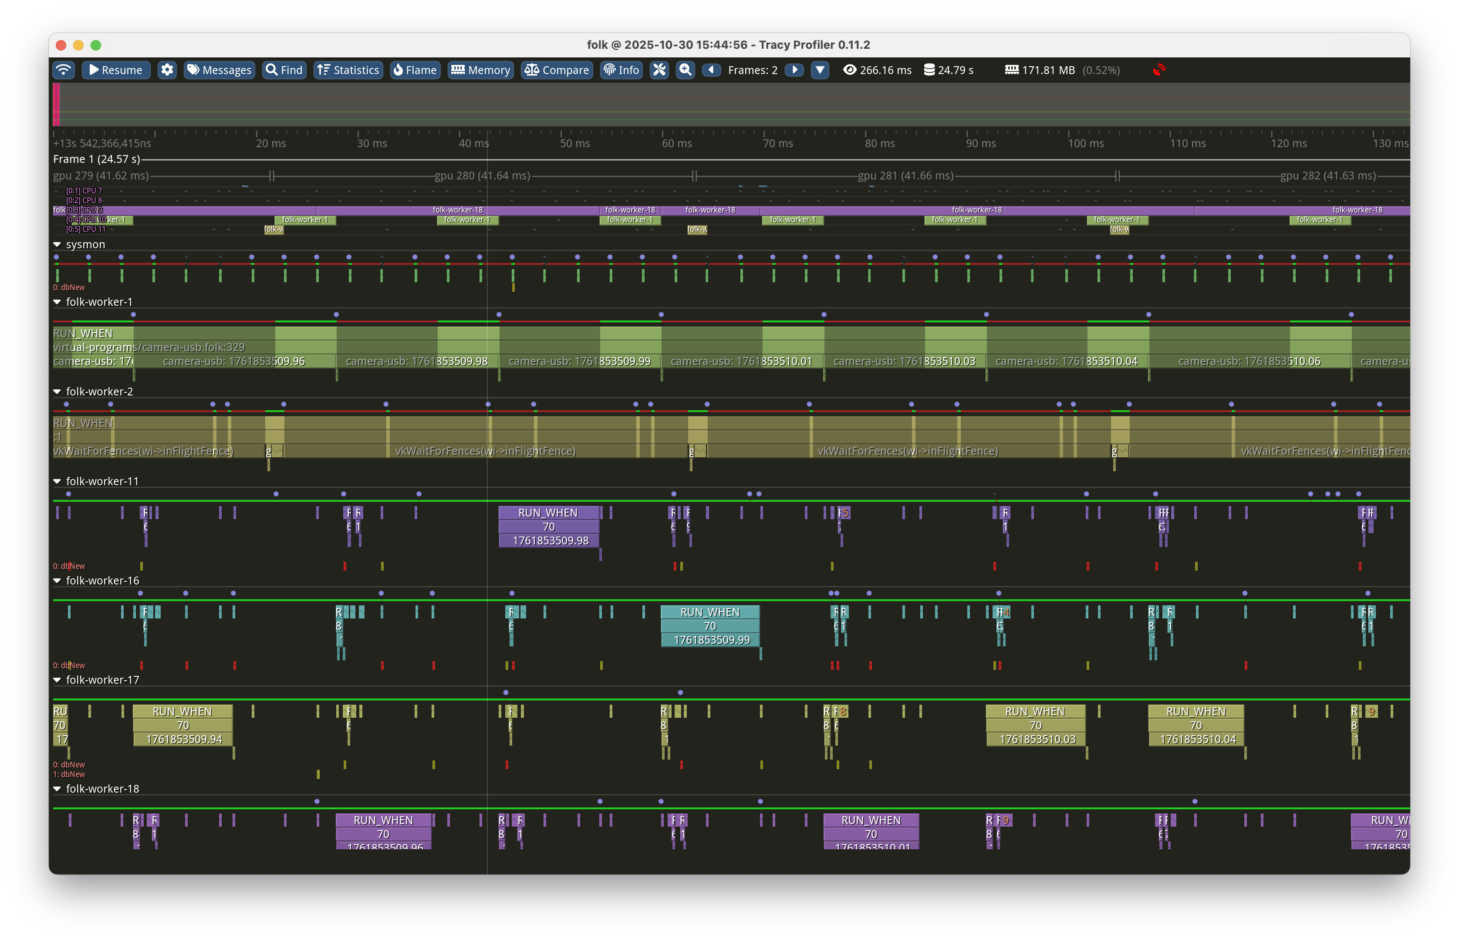Viewport: 1459px width, 939px height.
Task: Collapse the folk-worker-11 thread
Action: coord(57,481)
